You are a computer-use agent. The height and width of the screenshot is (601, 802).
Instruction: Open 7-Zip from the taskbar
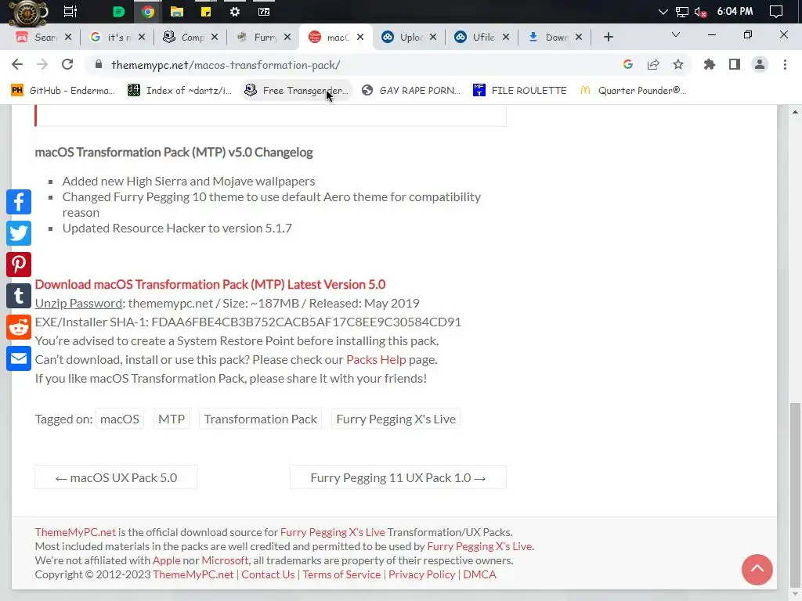(264, 11)
